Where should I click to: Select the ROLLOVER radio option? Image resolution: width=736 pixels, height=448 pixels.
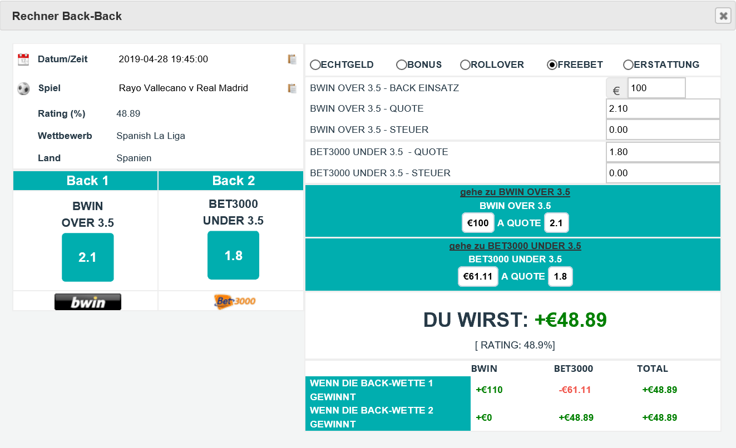466,64
